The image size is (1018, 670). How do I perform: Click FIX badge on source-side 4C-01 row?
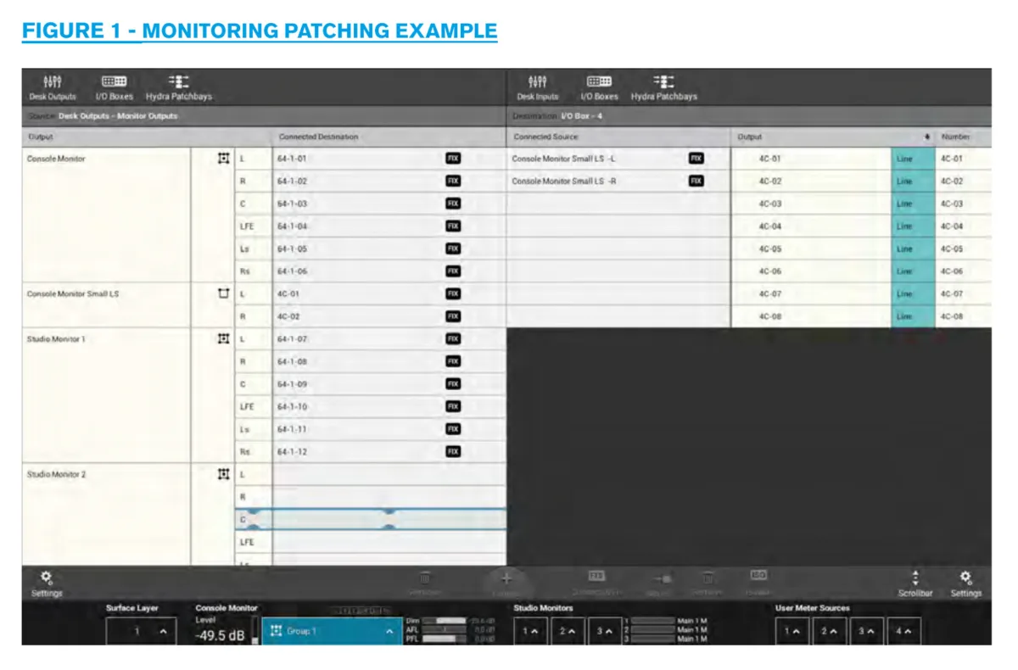point(453,293)
